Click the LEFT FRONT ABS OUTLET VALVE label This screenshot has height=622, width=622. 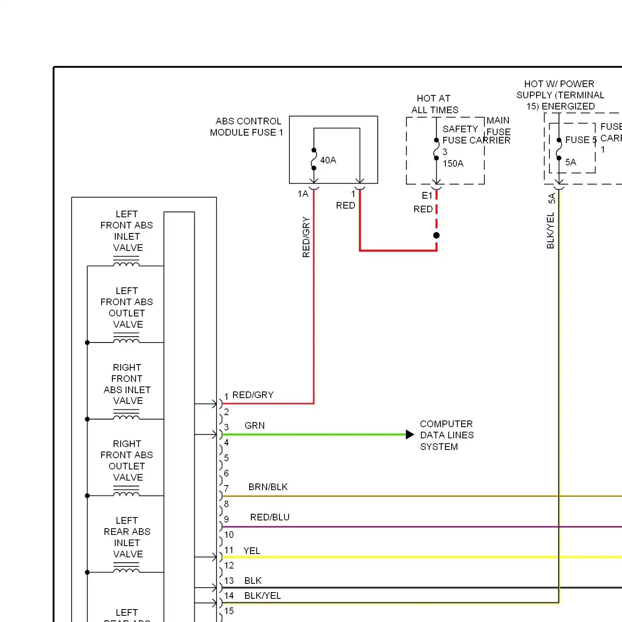[127, 308]
